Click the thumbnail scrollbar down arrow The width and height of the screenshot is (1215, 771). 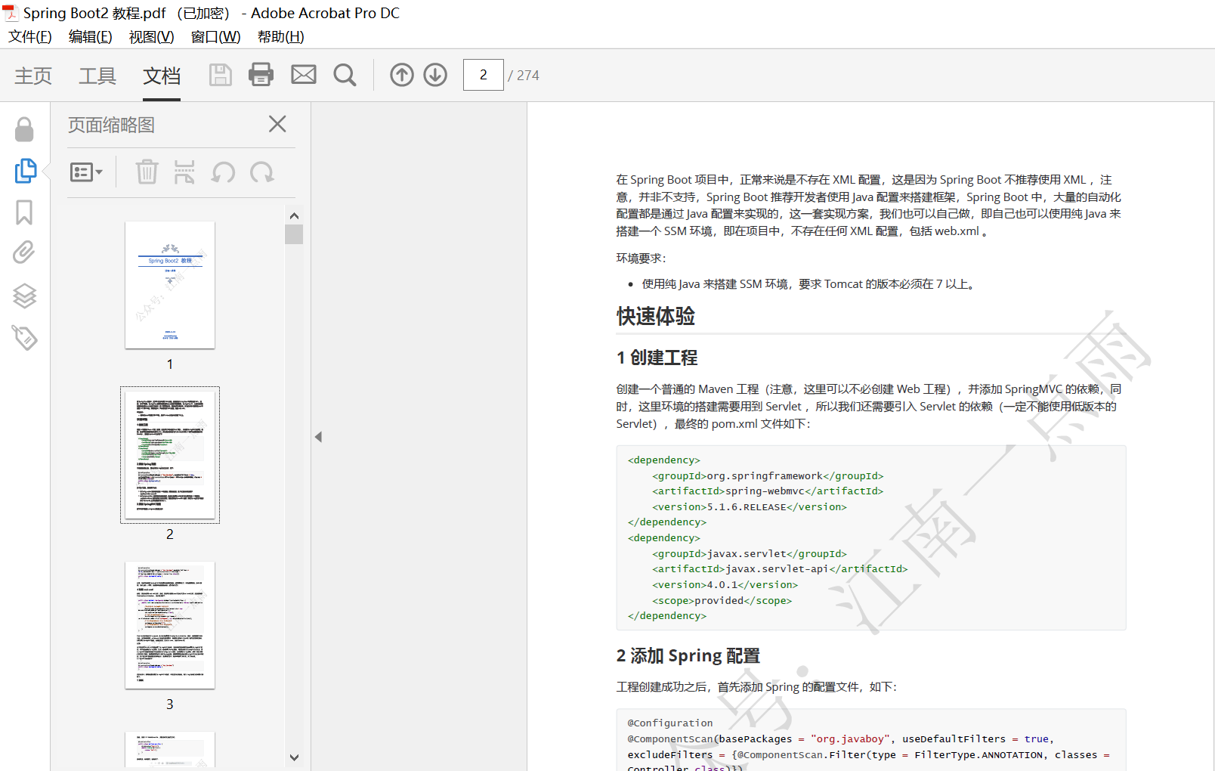point(294,757)
